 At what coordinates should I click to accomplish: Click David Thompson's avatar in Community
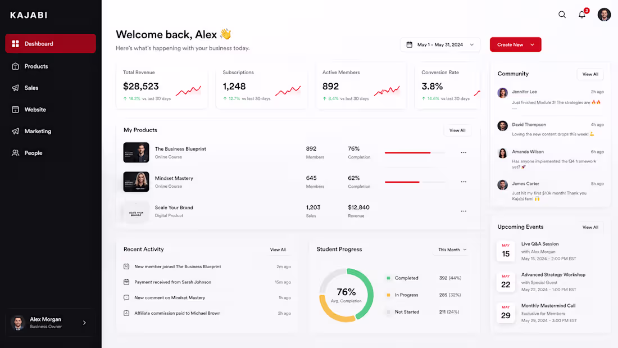(502, 126)
